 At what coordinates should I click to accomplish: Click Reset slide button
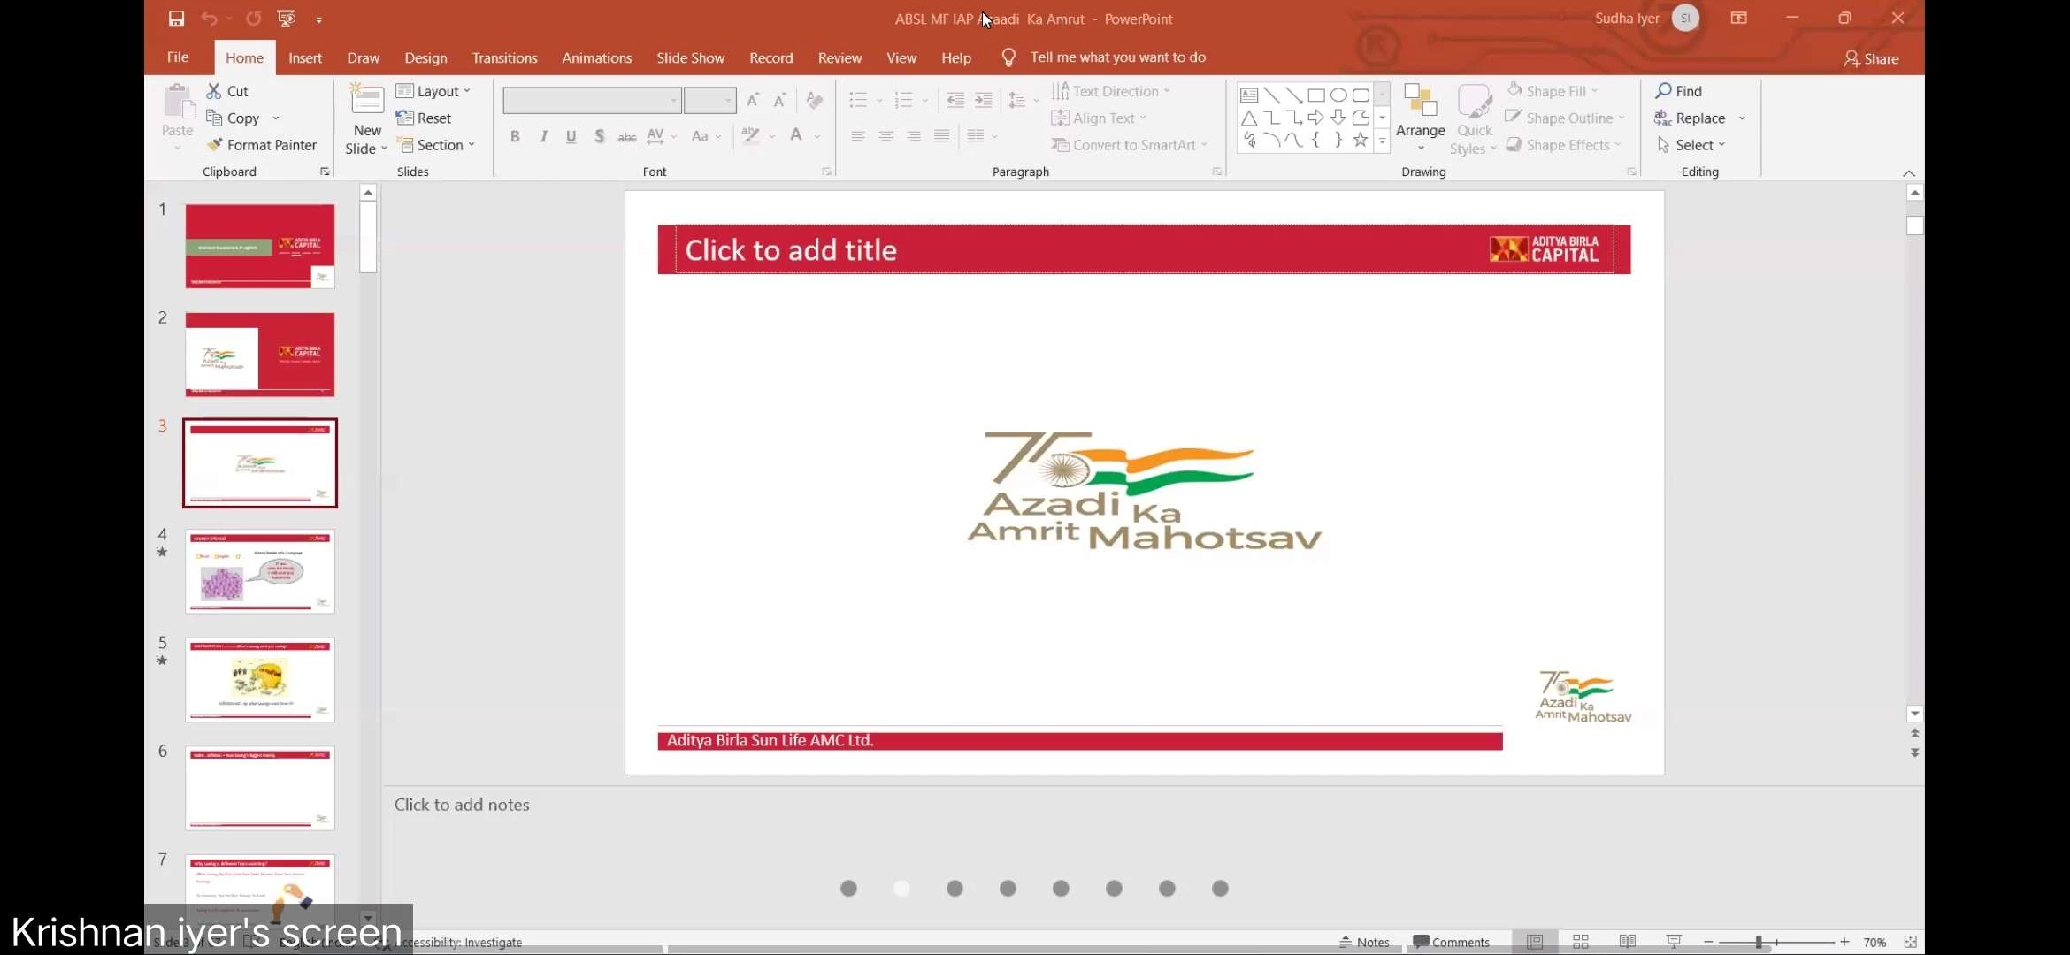pyautogui.click(x=425, y=118)
